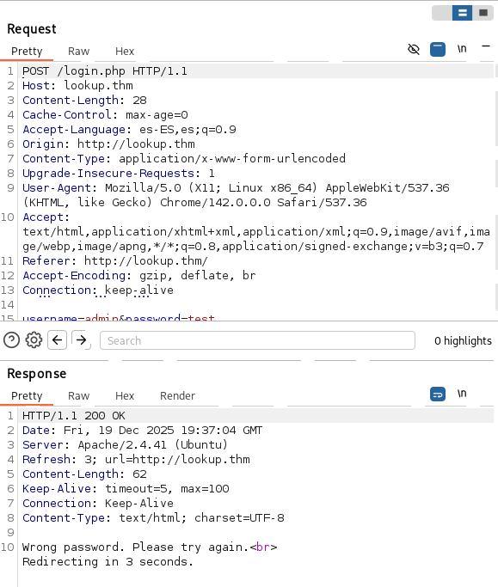Viewport: 498px width, 587px height.
Task: Open the Hex tab in Request panel
Action: [x=125, y=52]
